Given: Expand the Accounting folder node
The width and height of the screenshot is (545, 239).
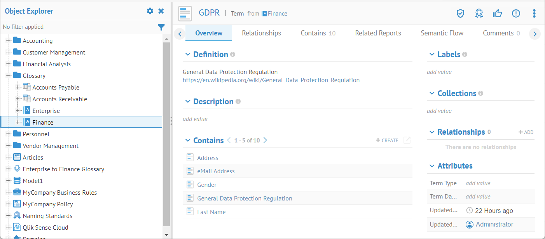Looking at the screenshot, I should 8,40.
